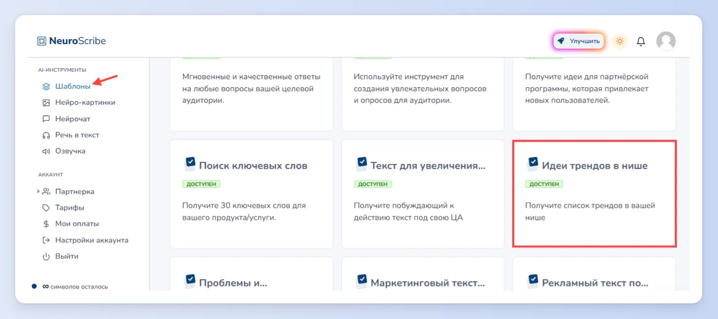Open Озвучка menu item
The image size is (718, 319).
(70, 151)
